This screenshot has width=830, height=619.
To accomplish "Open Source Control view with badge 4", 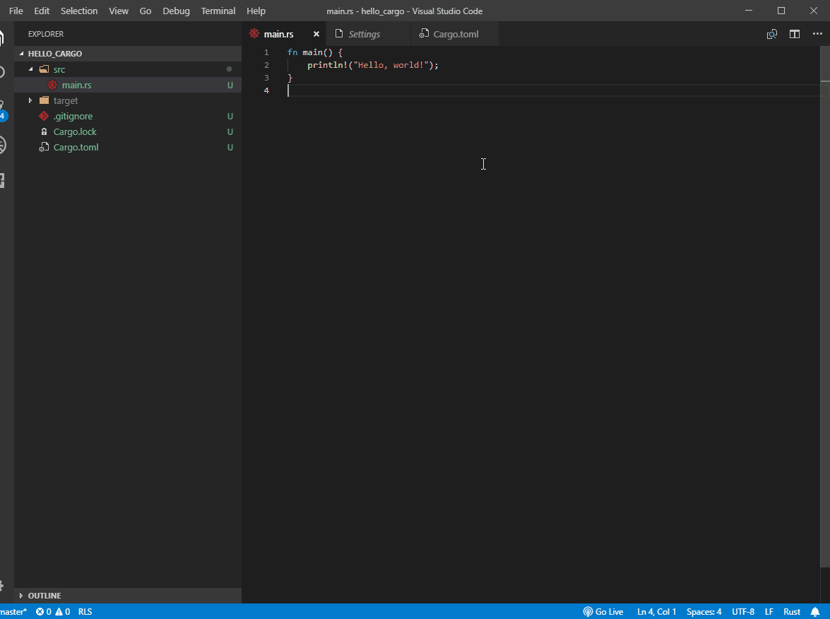I will [x=3, y=110].
